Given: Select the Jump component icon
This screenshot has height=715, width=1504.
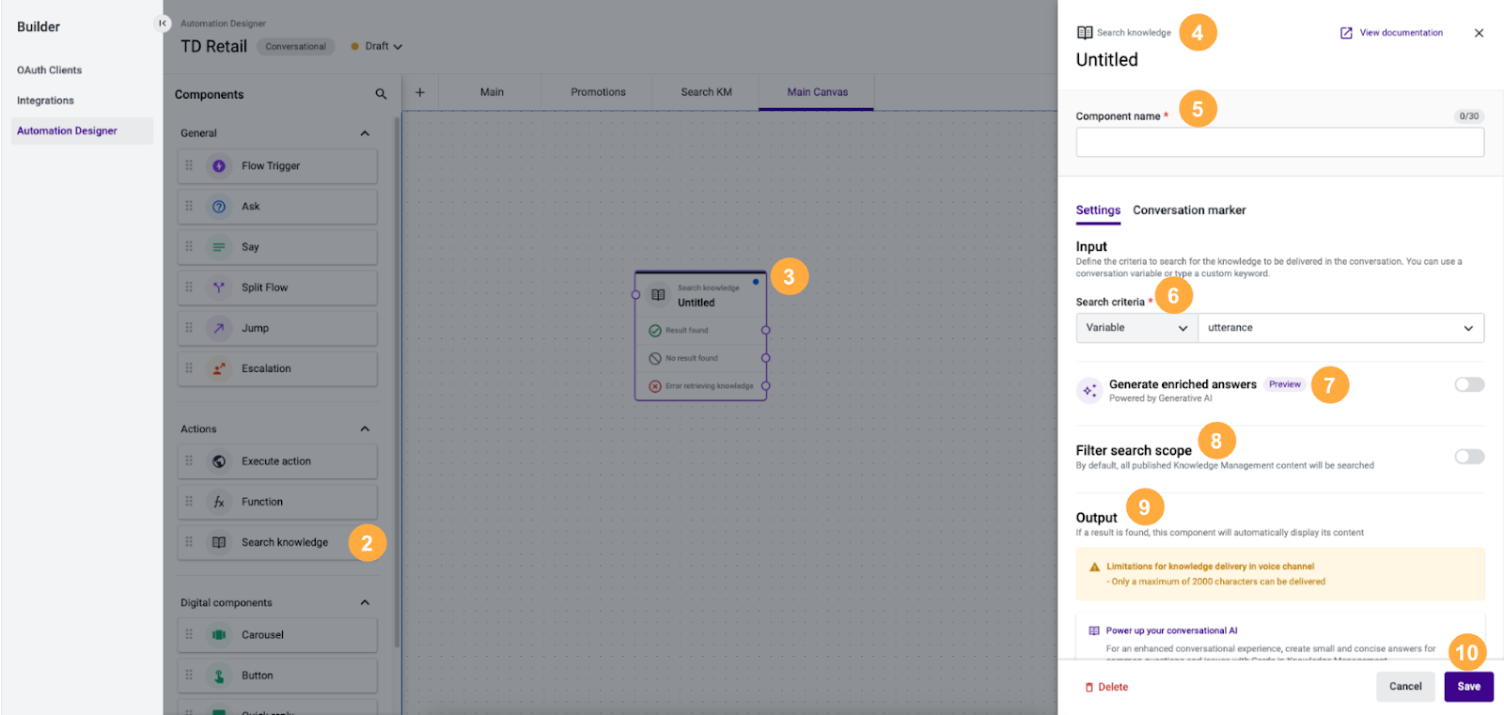Looking at the screenshot, I should pos(219,328).
